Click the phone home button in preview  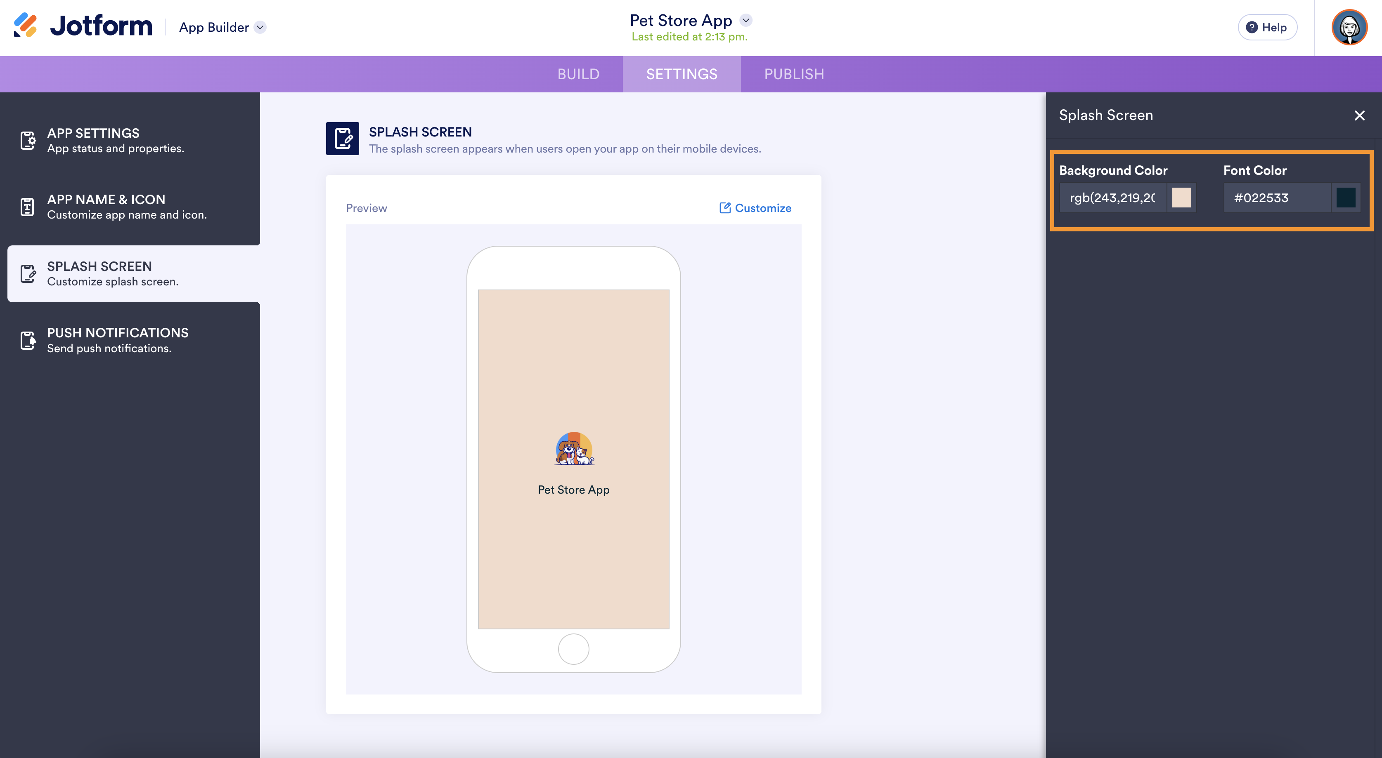pos(573,649)
